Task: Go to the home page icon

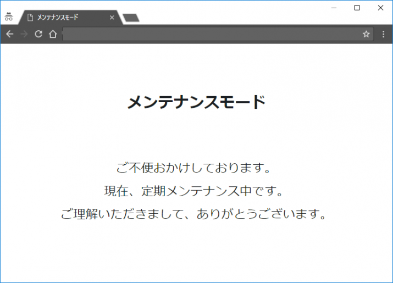Action: point(53,34)
